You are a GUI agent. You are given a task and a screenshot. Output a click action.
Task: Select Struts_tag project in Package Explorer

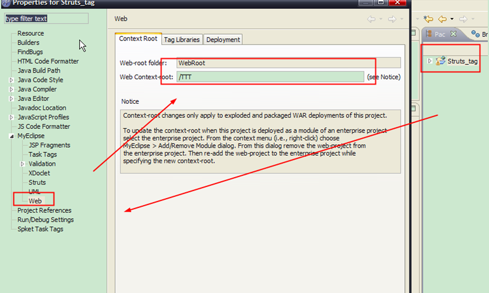pyautogui.click(x=463, y=61)
